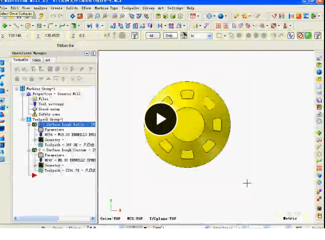Screen dimensions: 325x240
Task: Click the red insert arrow in operations tree
Action: (x=34, y=176)
